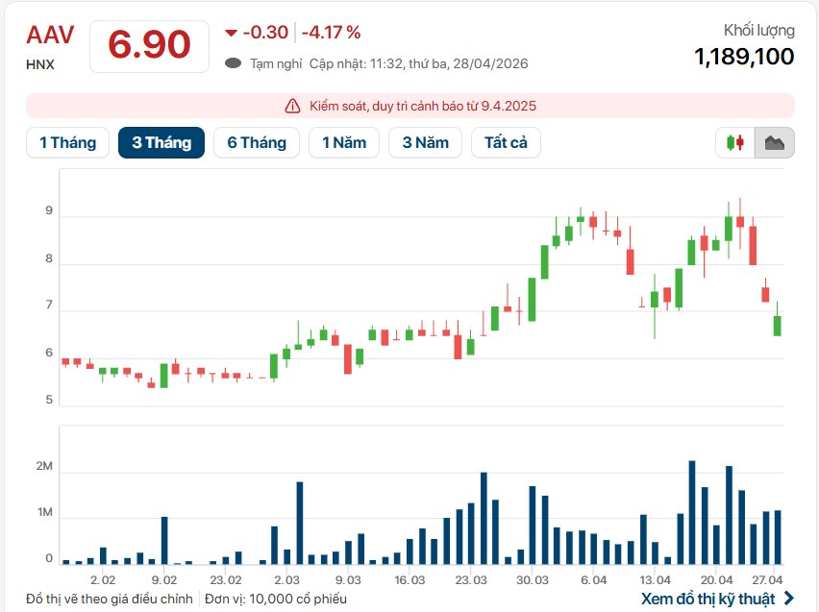Select the 6 Tháng time range
Viewport: 819px width, 612px height.
pos(257,143)
